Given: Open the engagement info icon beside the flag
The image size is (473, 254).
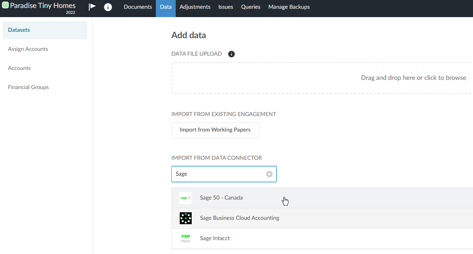Looking at the screenshot, I should 108,7.
